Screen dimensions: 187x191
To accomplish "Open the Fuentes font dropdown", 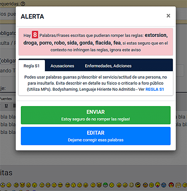I will pos(5,99).
